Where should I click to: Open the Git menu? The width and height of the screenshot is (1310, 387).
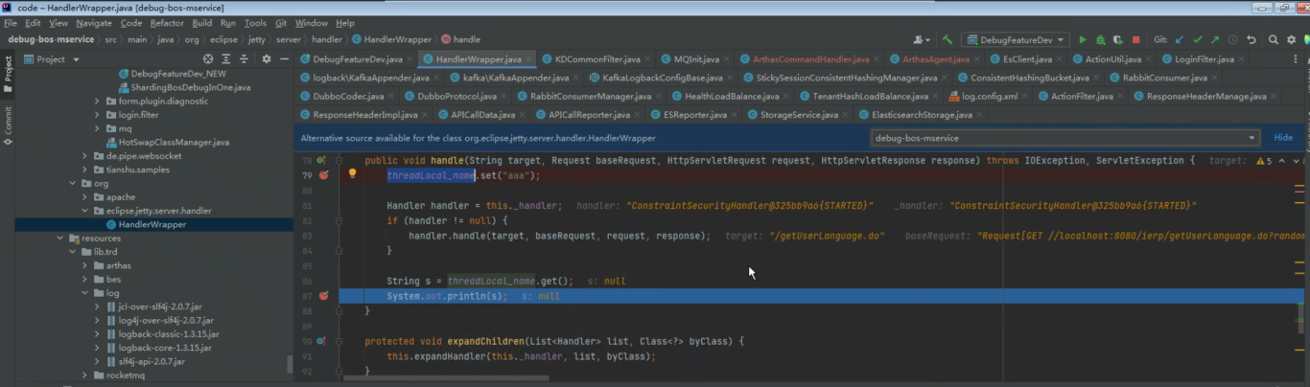[x=281, y=23]
